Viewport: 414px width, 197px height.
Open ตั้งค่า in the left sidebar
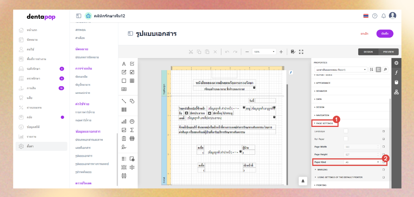41,146
